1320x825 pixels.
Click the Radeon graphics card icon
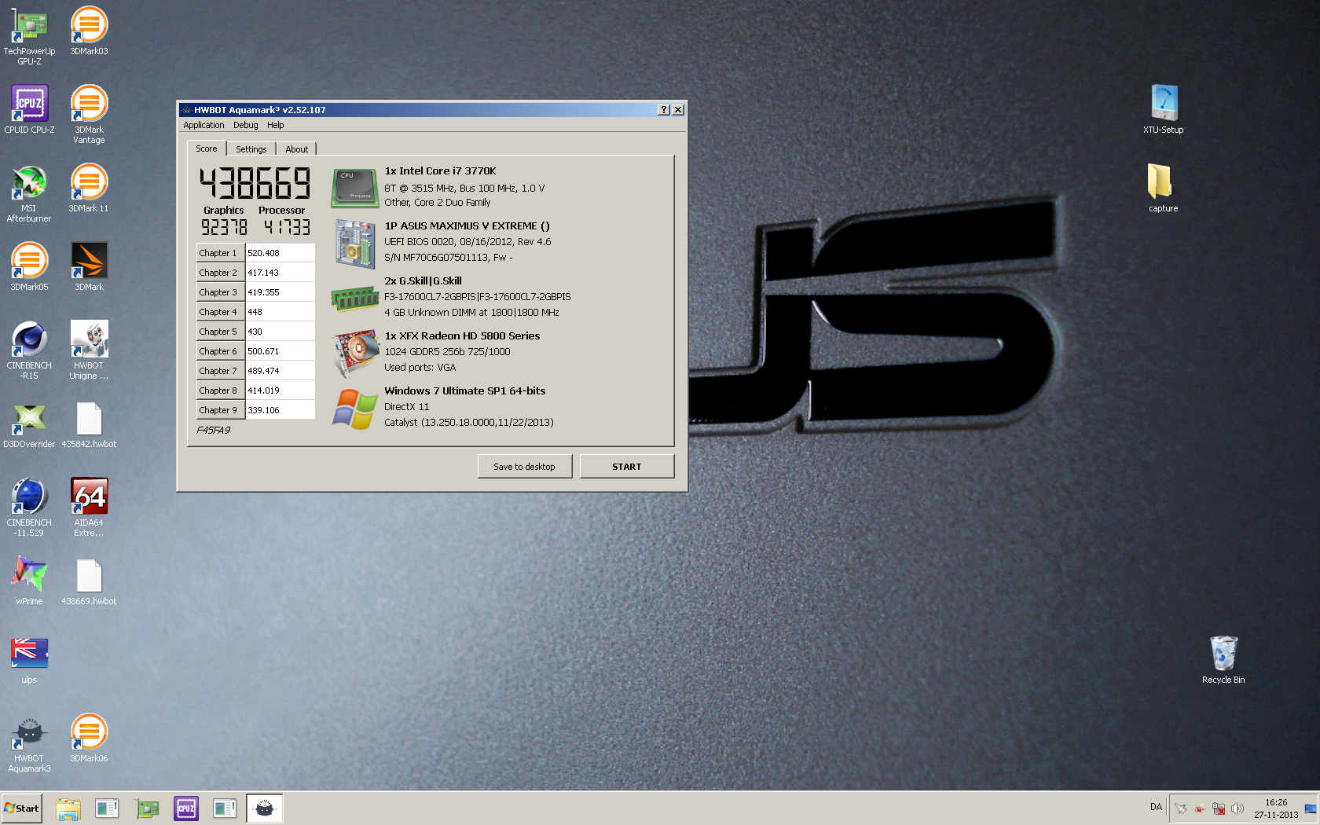pyautogui.click(x=356, y=354)
